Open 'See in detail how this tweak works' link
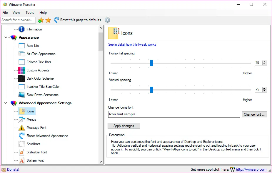 tap(132, 44)
